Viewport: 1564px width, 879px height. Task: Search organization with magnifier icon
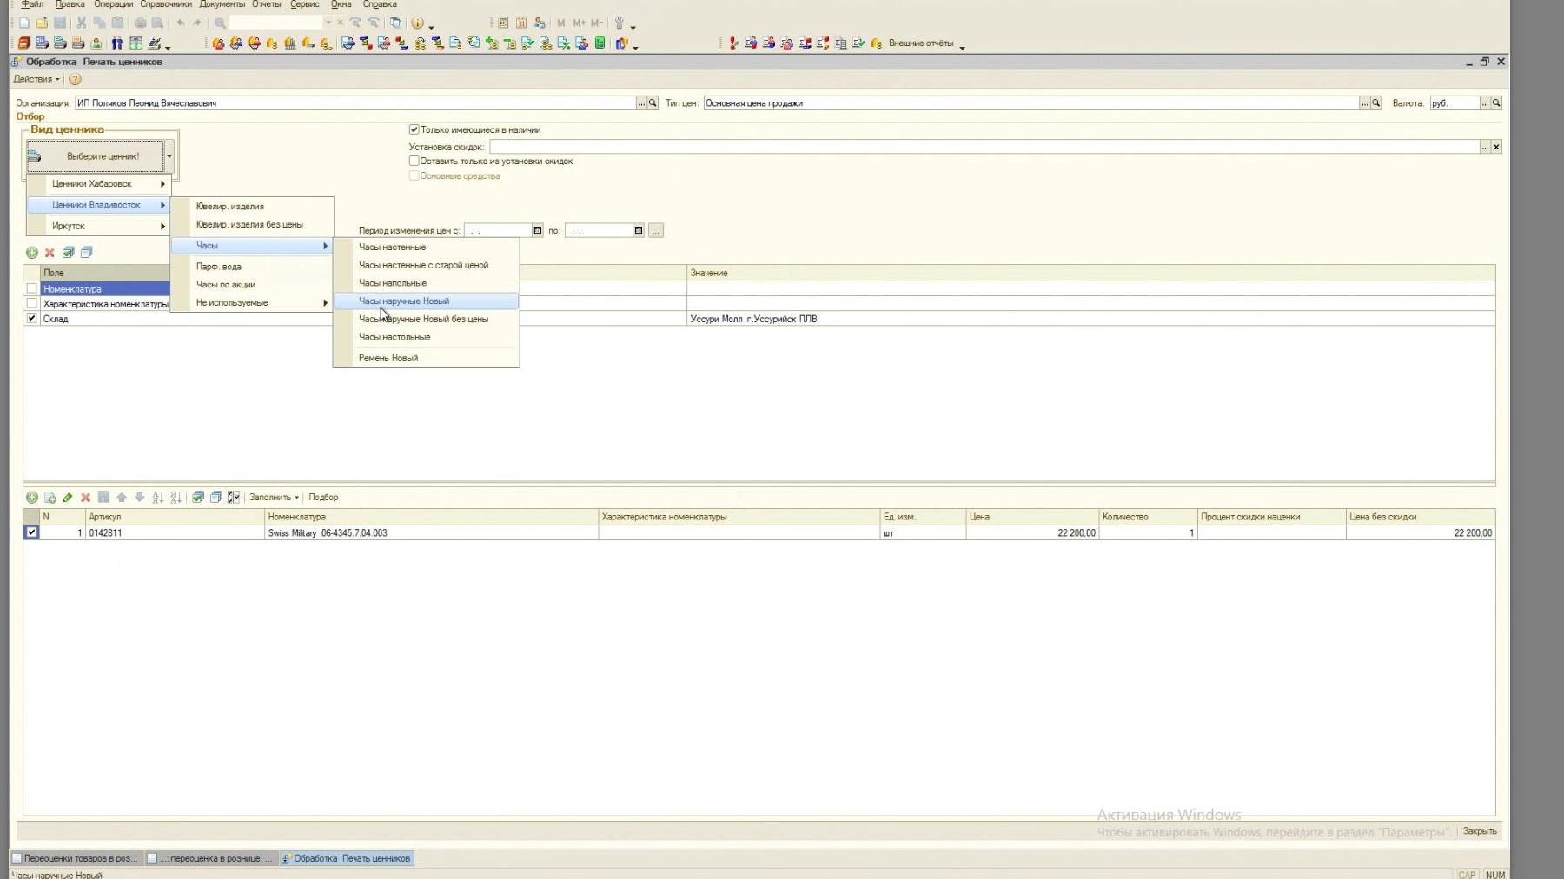point(653,103)
